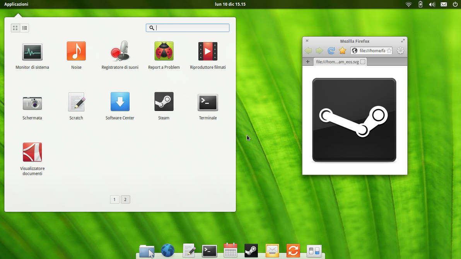Viewport: 461px width, 259px height.
Task: Bookmark the page with the star icon
Action: pos(342,50)
